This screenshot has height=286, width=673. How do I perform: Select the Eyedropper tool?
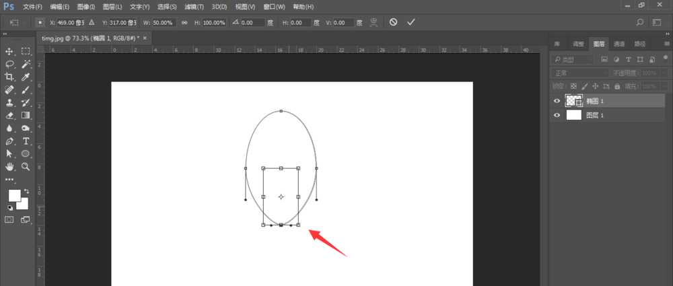(26, 77)
